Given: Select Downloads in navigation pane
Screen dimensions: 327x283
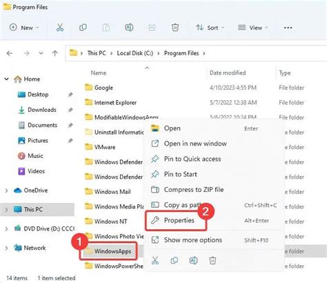Looking at the screenshot, I should (42, 110).
